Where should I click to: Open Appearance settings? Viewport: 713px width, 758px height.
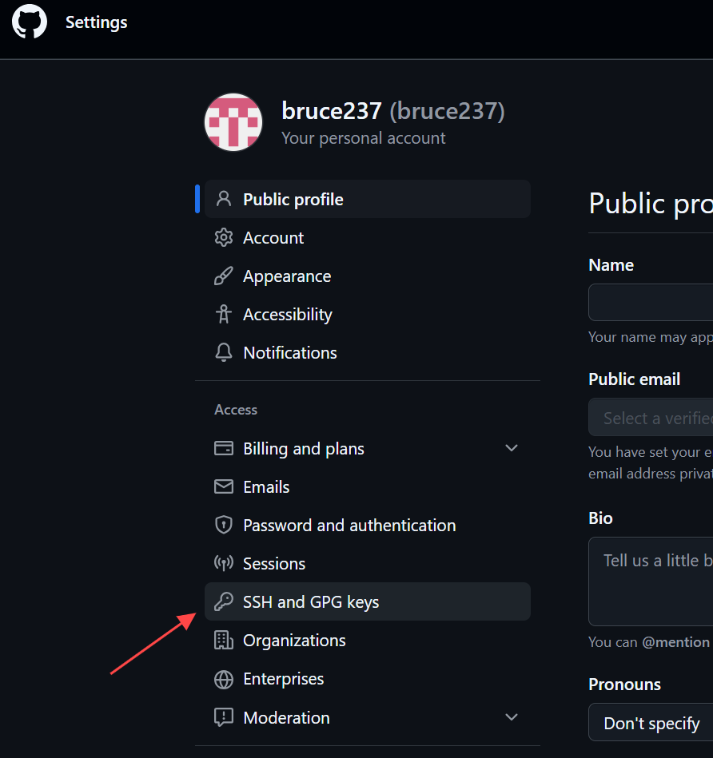368,276
